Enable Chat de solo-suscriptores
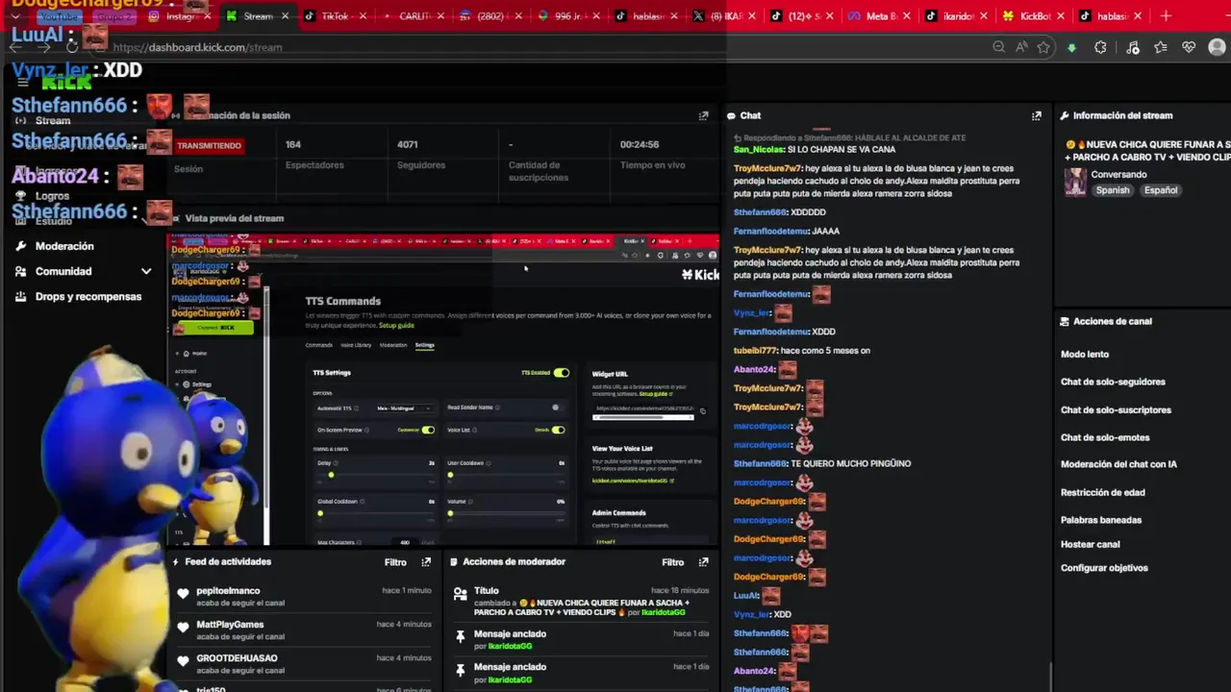This screenshot has width=1231, height=692. (1116, 410)
